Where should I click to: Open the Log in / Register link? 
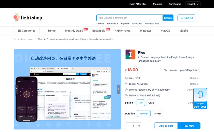tap(137, 4)
